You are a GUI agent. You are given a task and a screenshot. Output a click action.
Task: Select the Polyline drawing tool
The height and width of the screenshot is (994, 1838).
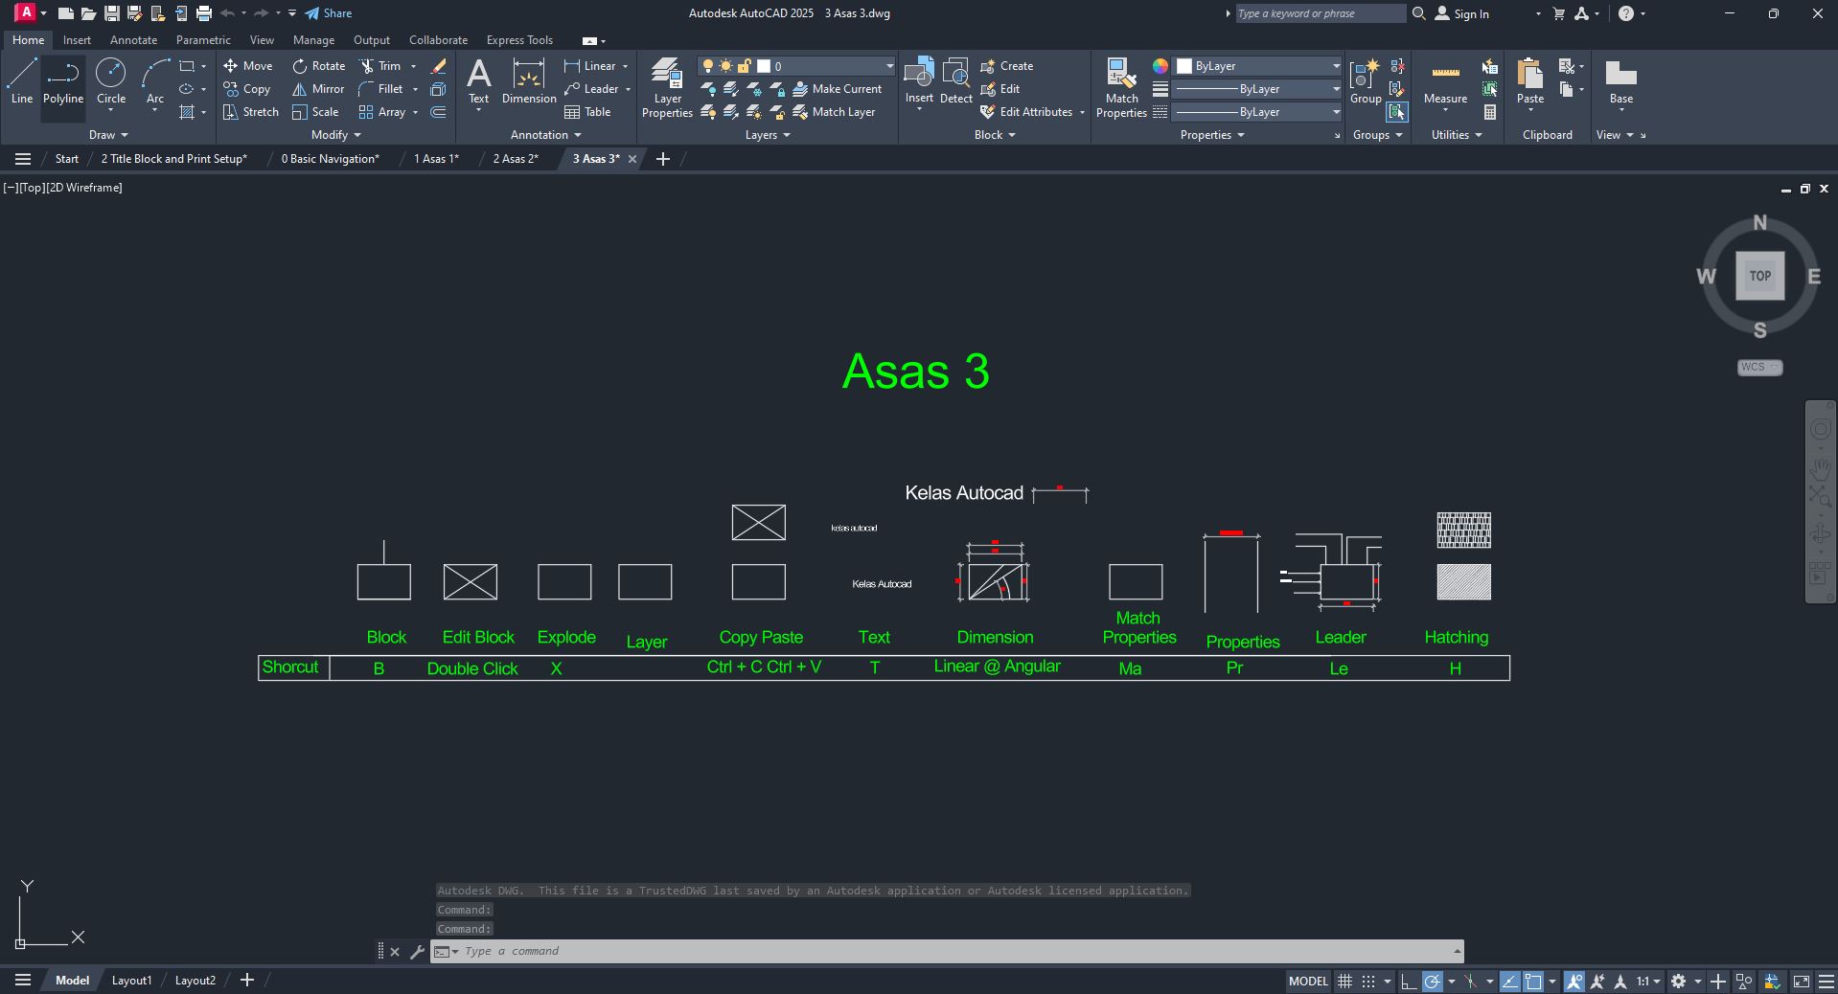point(63,82)
